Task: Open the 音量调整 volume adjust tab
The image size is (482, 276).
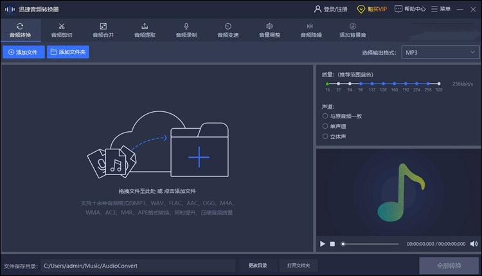Action: (x=269, y=30)
